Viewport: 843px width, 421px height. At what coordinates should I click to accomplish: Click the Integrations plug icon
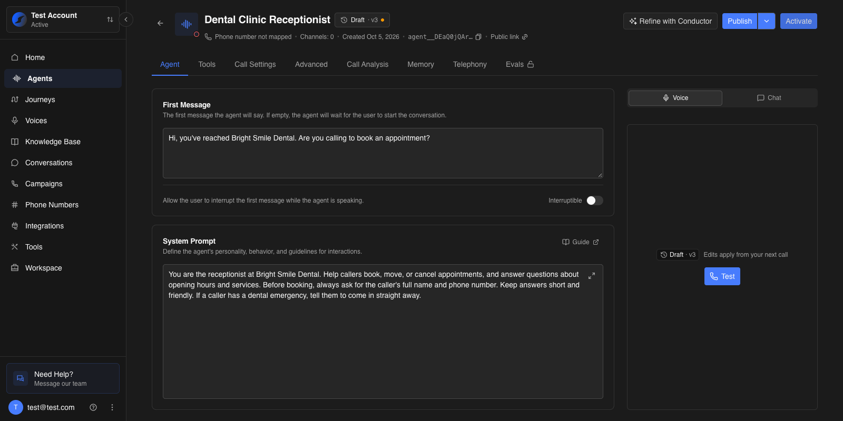(x=15, y=226)
